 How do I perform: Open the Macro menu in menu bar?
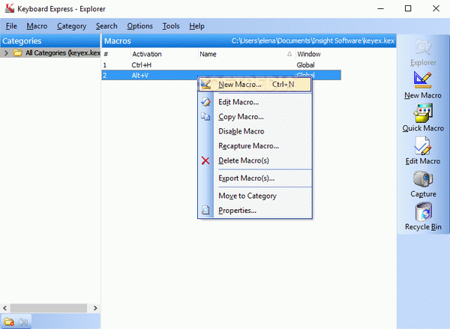37,26
